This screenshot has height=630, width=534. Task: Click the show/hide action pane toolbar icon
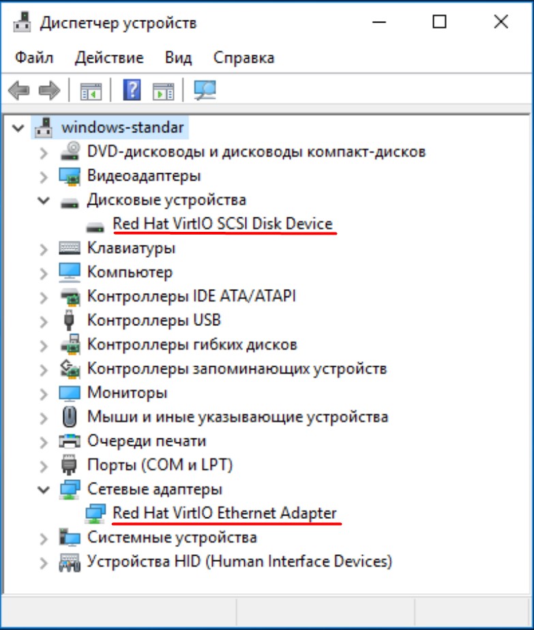coord(164,90)
